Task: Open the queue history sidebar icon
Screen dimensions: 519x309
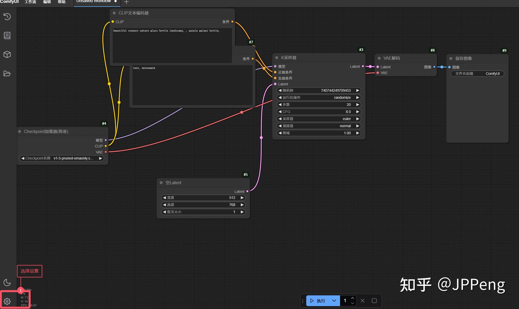Action: (x=7, y=17)
